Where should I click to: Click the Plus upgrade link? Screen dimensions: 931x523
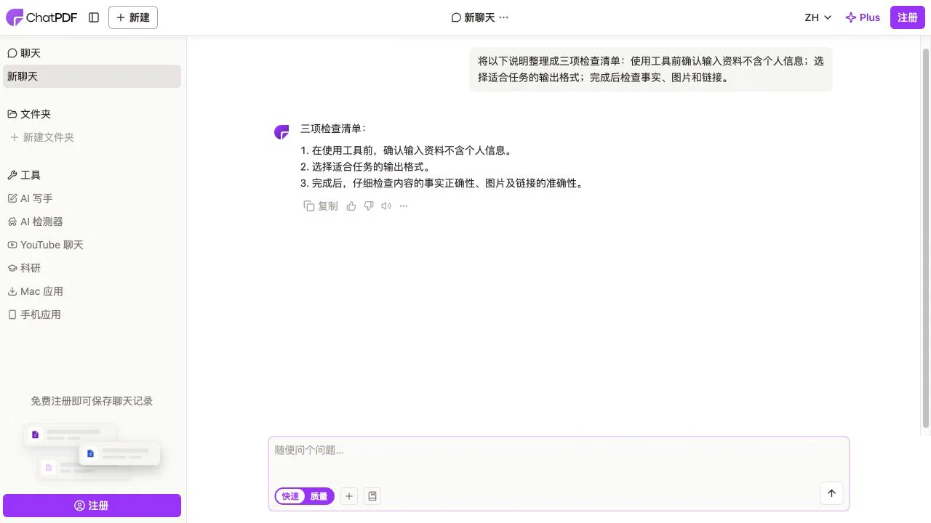pyautogui.click(x=863, y=17)
